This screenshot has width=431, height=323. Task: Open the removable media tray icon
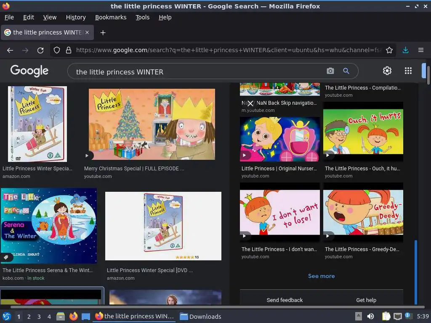[x=359, y=316]
